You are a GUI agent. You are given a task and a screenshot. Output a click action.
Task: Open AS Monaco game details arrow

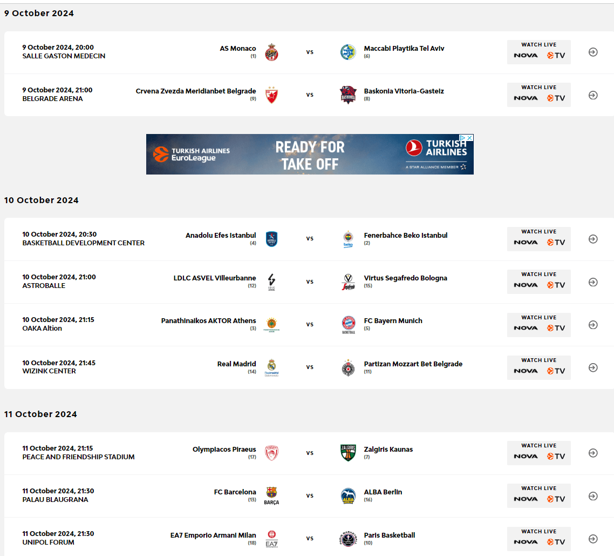click(593, 52)
